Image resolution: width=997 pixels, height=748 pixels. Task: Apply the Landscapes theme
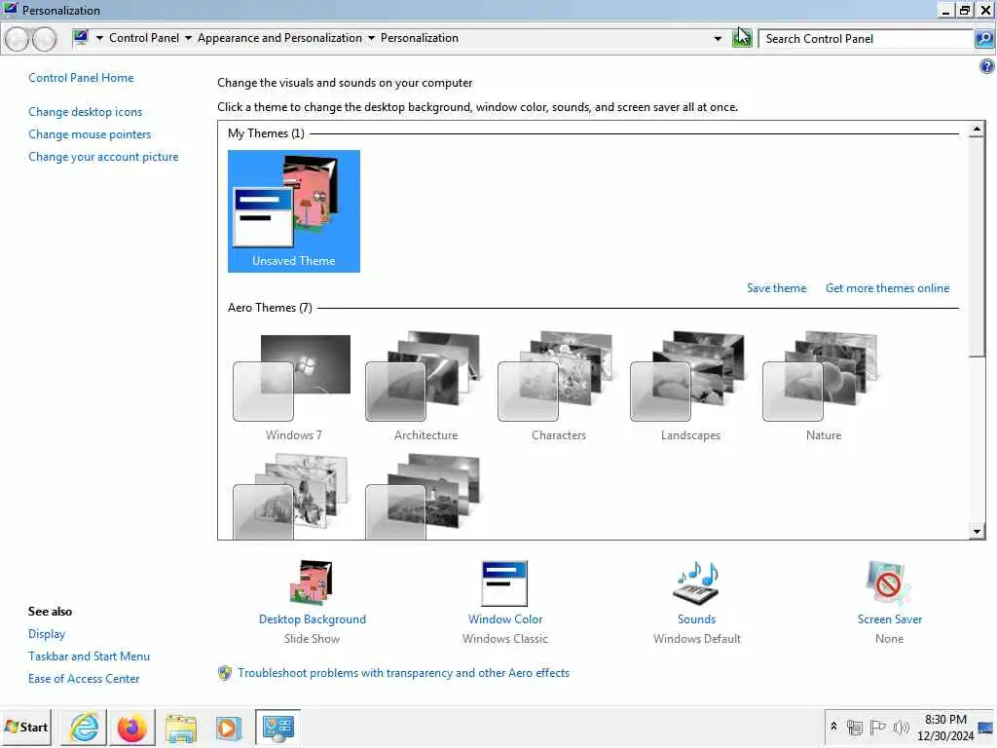[x=690, y=388]
